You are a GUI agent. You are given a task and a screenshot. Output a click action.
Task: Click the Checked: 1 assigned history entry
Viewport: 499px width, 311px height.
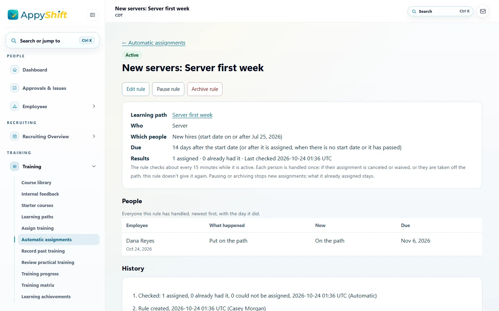coord(257,296)
